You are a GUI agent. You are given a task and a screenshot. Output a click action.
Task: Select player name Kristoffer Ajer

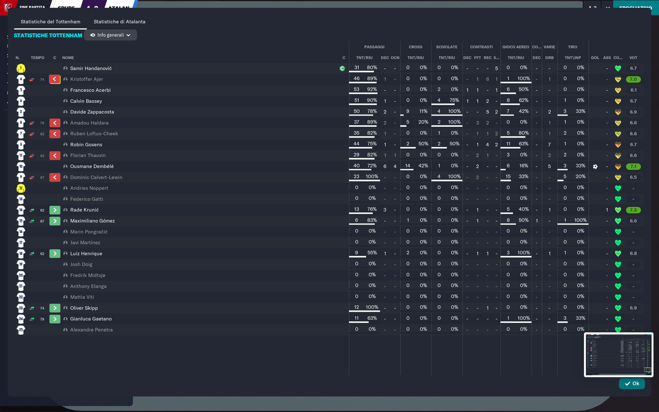pyautogui.click(x=86, y=79)
